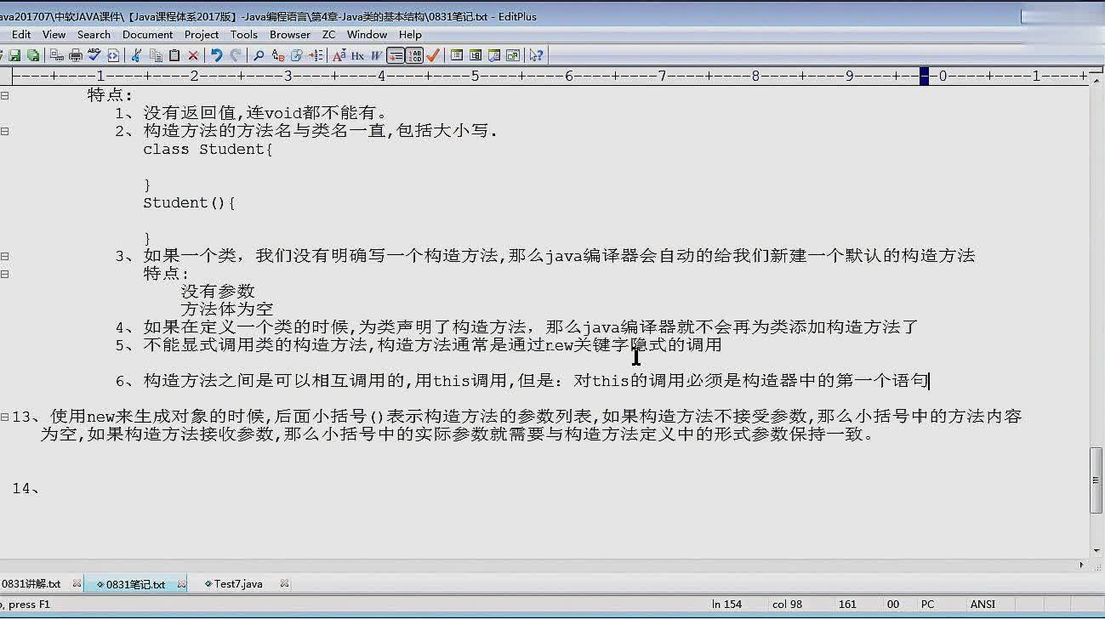Viewport: 1105px width, 619px height.
Task: Open the Document menu
Action: [147, 34]
